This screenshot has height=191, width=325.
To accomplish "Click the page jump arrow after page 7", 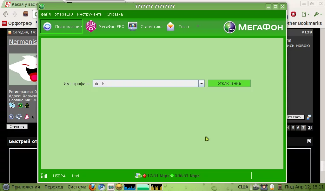I will point(310,128).
